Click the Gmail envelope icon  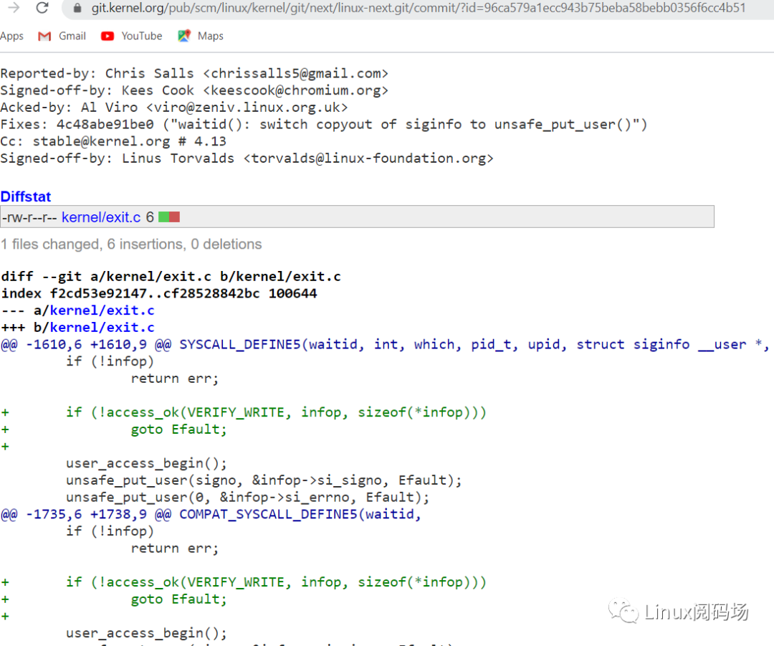pyautogui.click(x=44, y=36)
